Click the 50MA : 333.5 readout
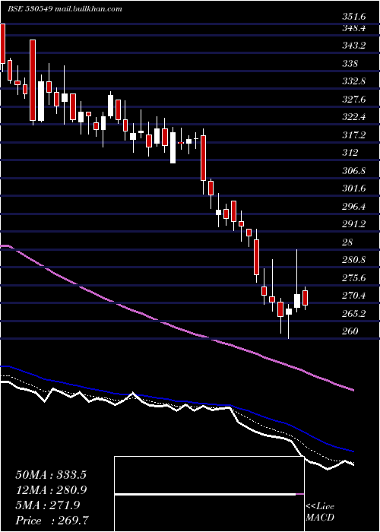 tap(51, 475)
